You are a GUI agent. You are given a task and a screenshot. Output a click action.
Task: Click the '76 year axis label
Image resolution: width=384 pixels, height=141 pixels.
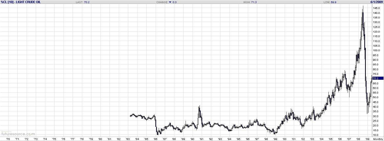click(x=63, y=139)
